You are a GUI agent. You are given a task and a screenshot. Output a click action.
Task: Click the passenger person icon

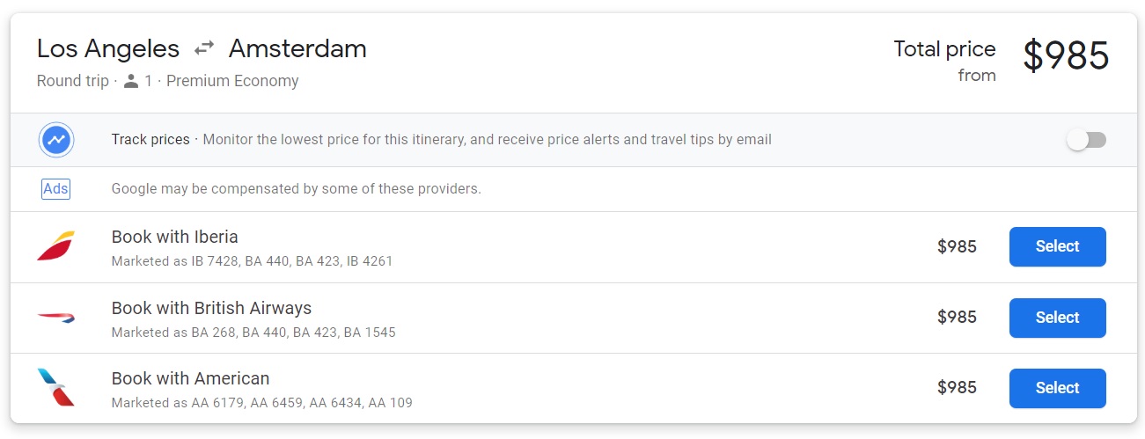pos(131,82)
